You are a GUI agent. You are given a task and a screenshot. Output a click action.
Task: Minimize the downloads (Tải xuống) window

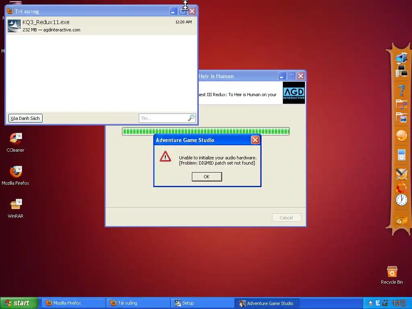(173, 11)
